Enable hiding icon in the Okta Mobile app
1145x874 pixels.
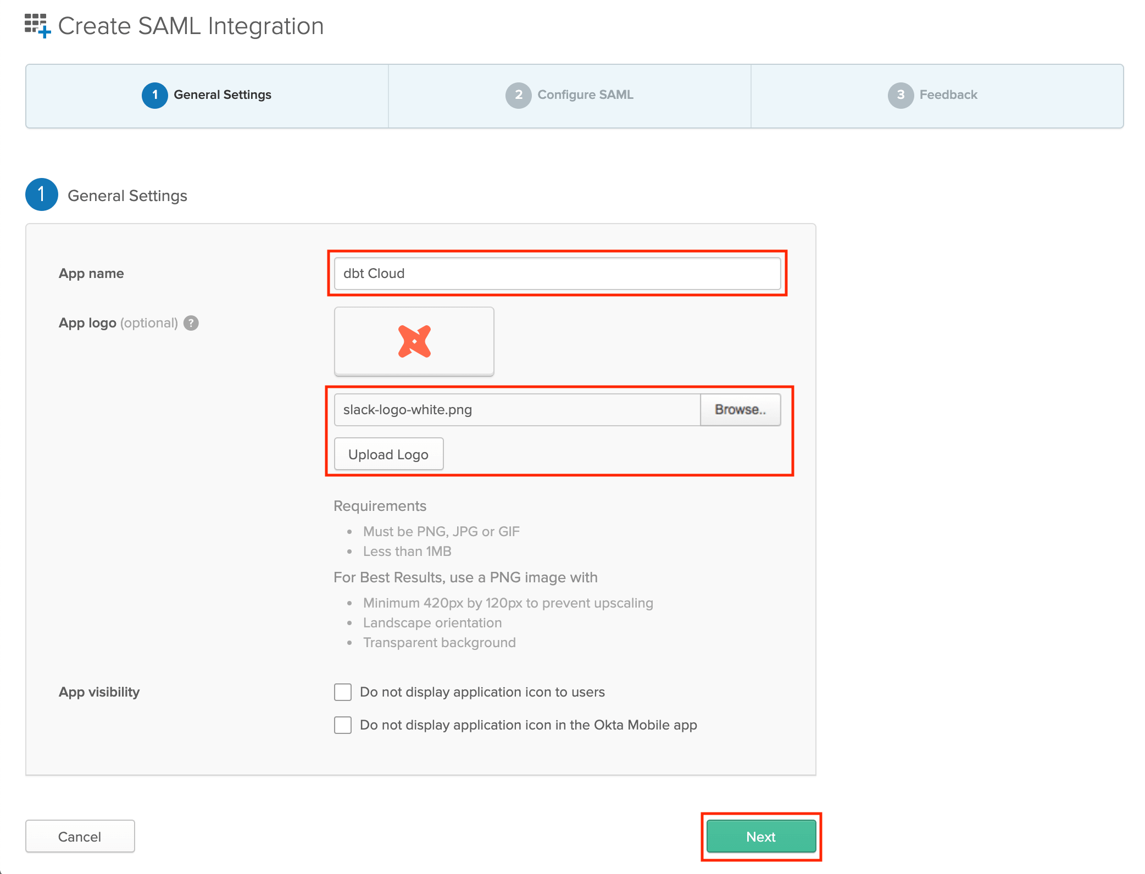[342, 725]
